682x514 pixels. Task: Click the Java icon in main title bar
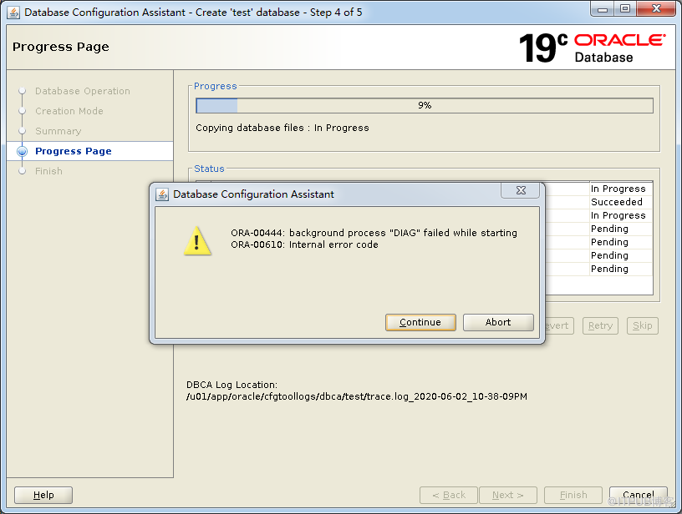[13, 13]
